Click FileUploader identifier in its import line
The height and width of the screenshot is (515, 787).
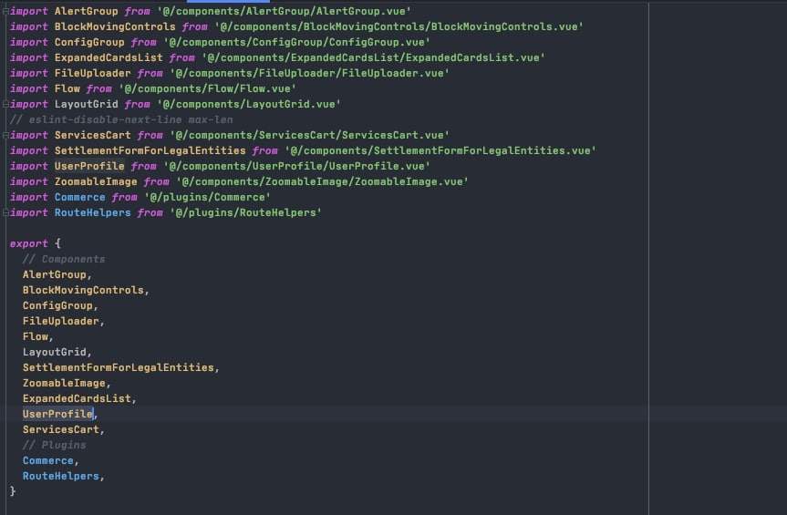coord(92,73)
